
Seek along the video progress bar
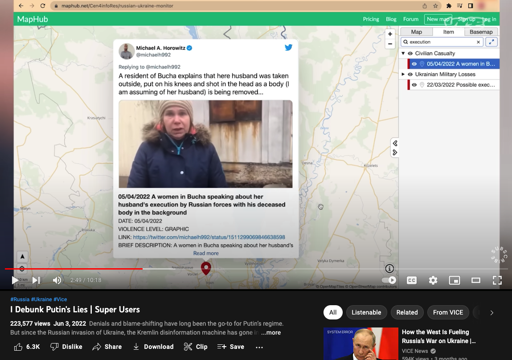256,269
